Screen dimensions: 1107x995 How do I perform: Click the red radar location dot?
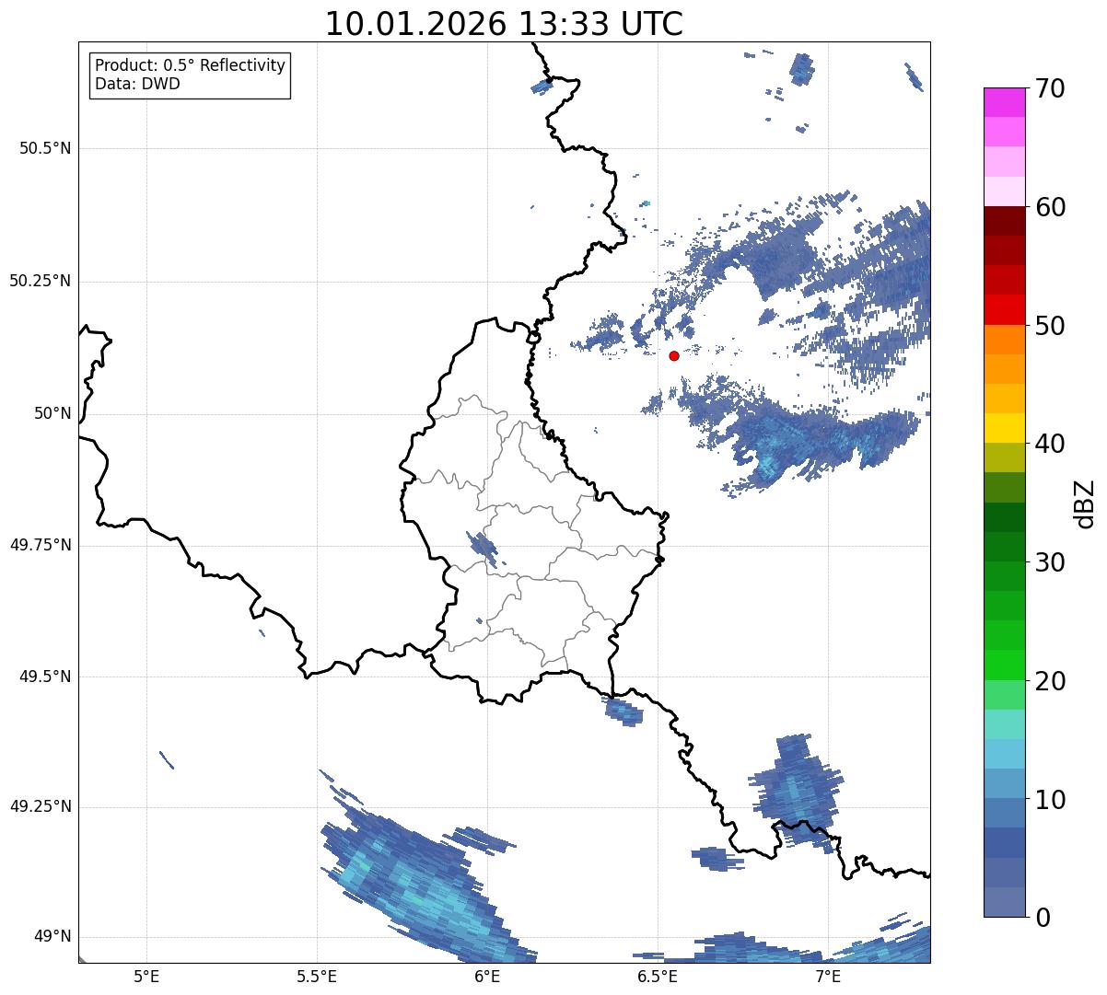click(674, 355)
